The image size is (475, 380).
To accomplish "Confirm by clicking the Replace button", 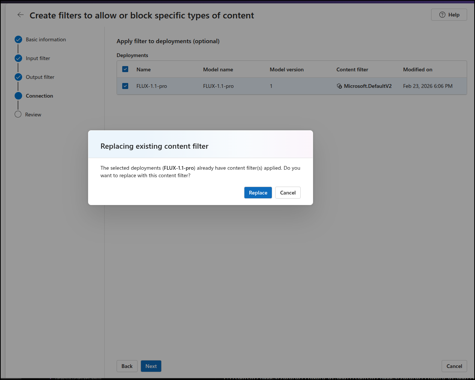I will coord(258,193).
